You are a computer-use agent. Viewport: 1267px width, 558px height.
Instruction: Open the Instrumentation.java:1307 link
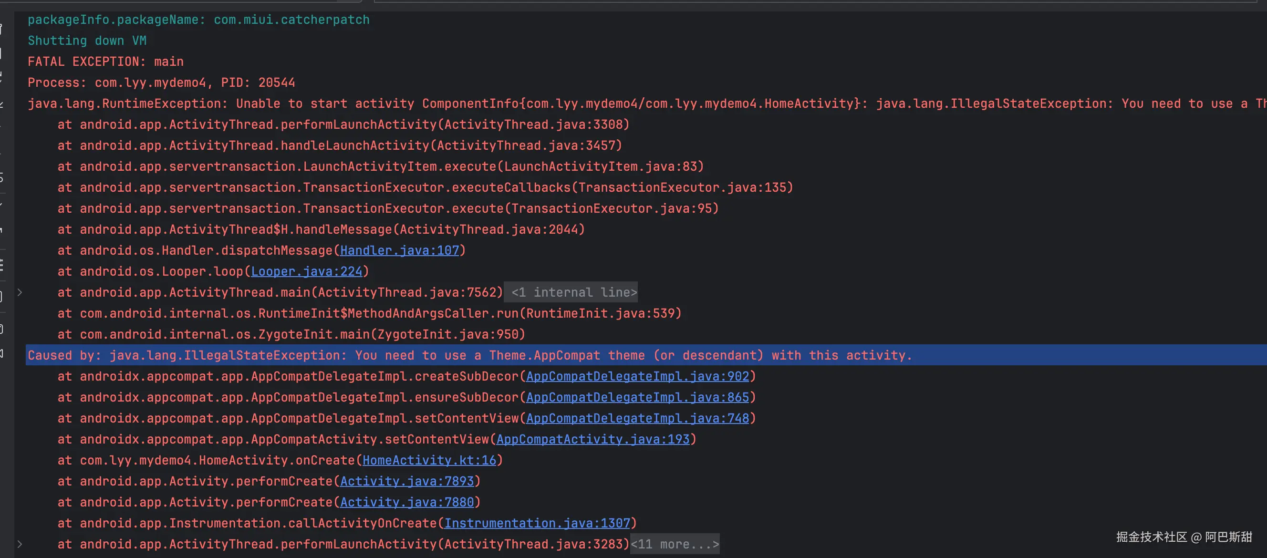[537, 524]
